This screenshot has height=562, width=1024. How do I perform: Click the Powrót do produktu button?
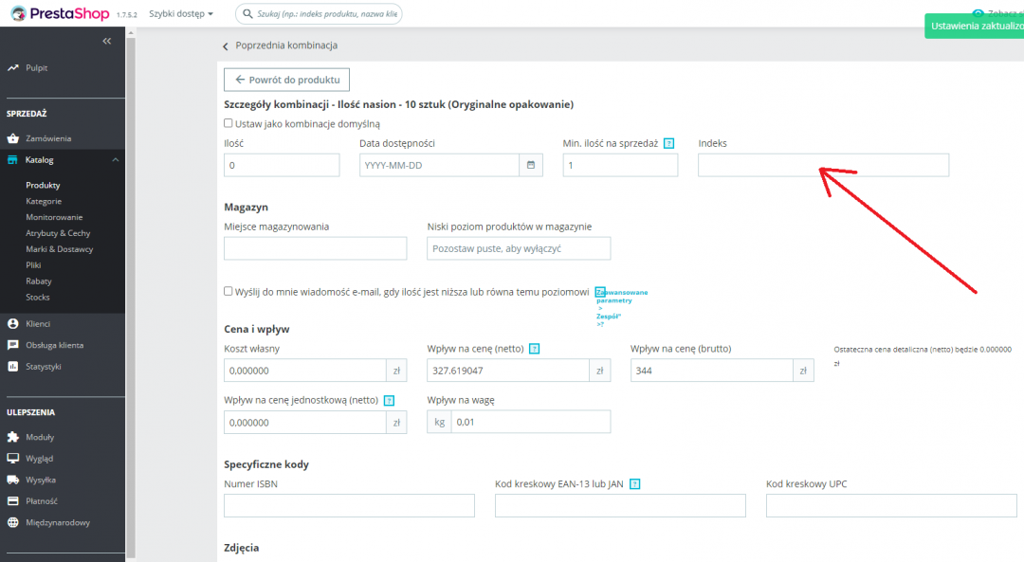286,80
